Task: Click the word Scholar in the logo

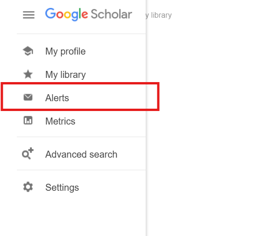Action: [112, 14]
